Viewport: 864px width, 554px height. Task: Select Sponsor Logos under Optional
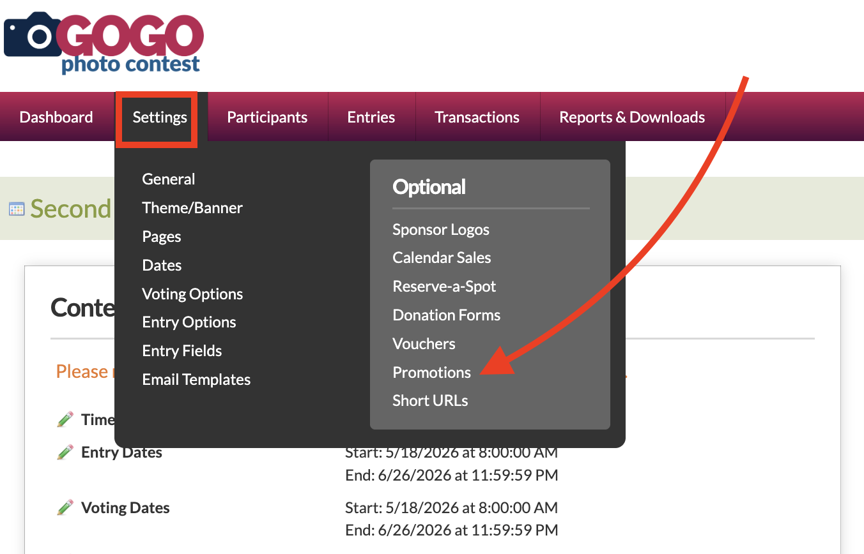[x=441, y=230]
